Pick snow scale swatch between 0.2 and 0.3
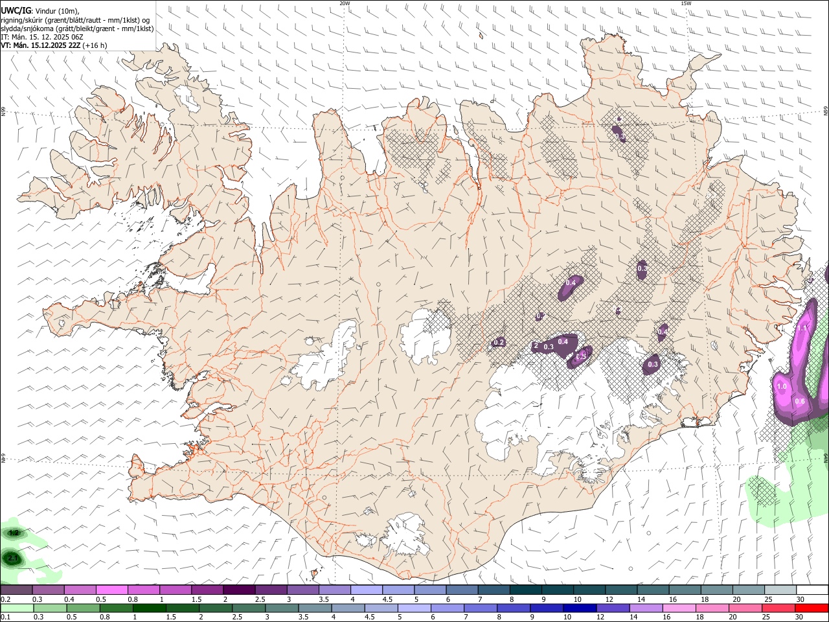Screen dimensions: 829x622 coord(16,590)
